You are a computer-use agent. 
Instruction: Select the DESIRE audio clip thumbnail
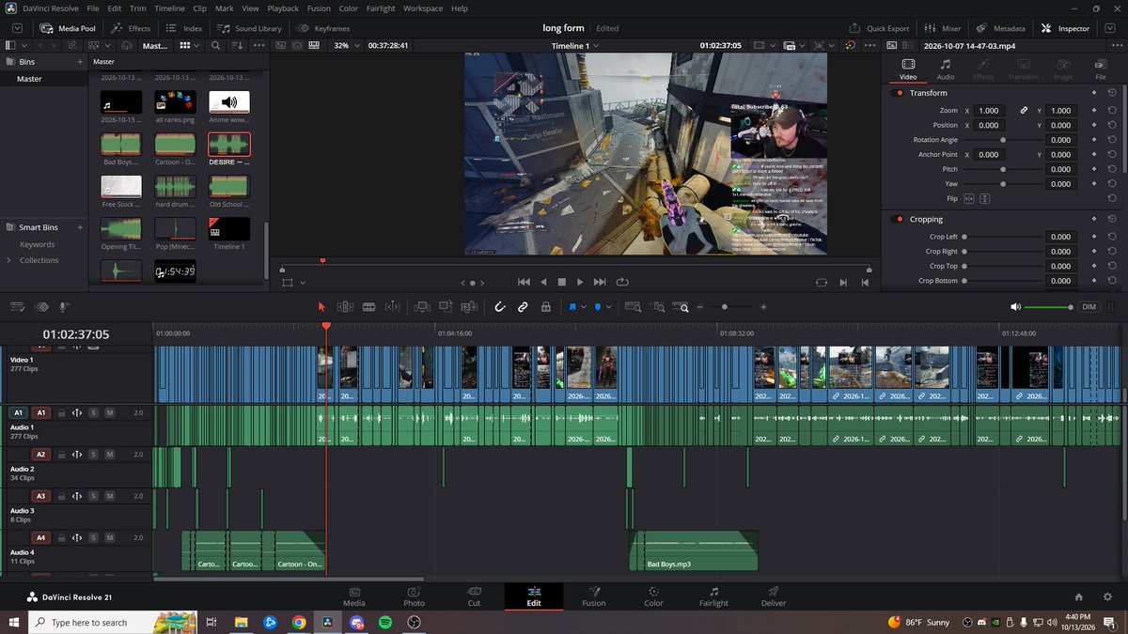pos(229,144)
